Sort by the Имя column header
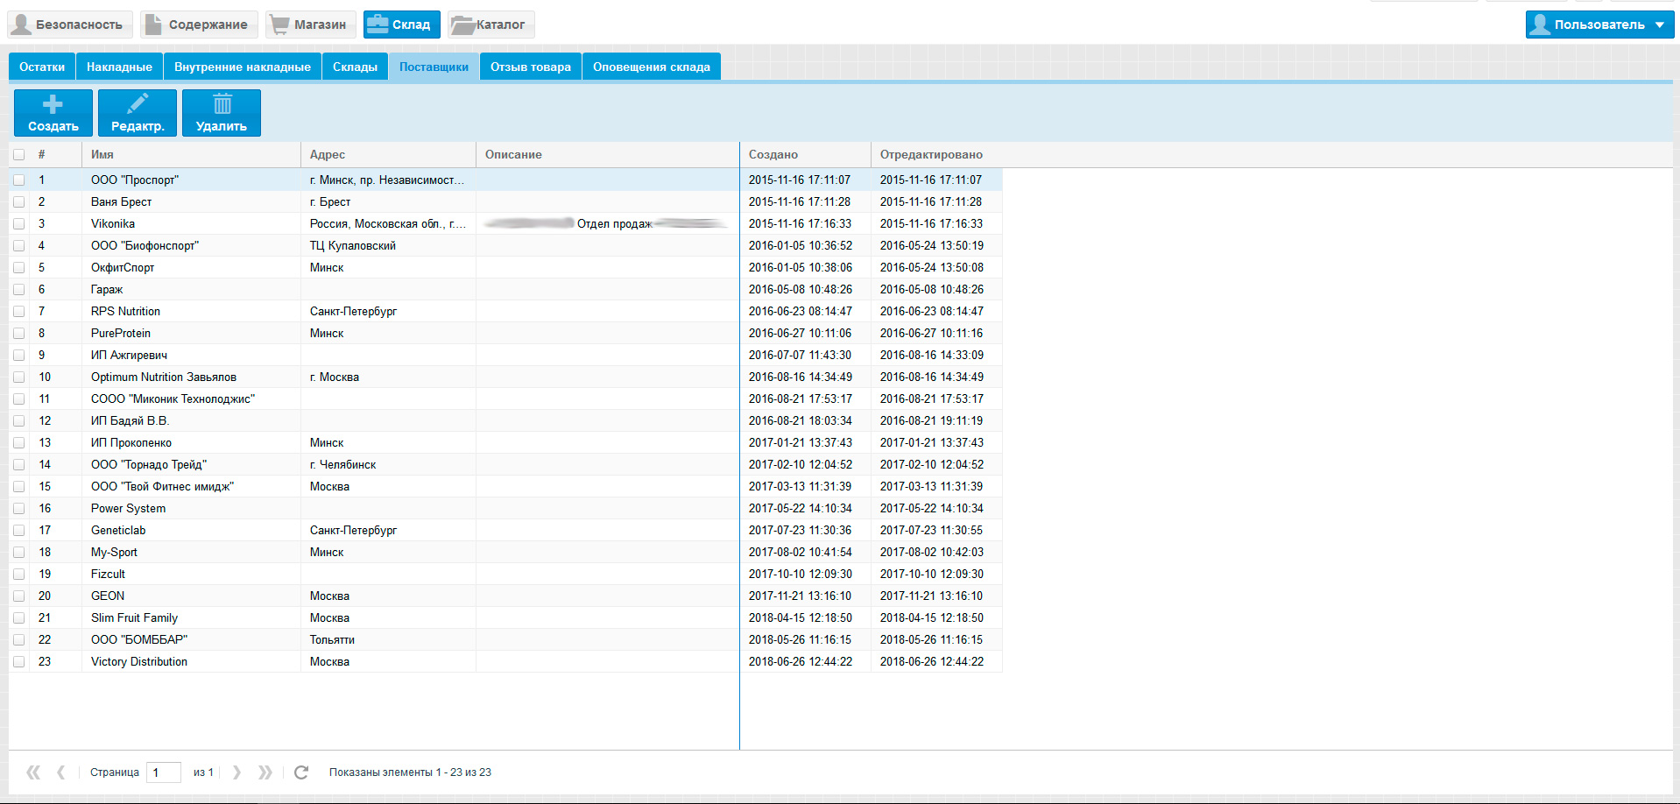This screenshot has width=1680, height=804. pos(102,155)
